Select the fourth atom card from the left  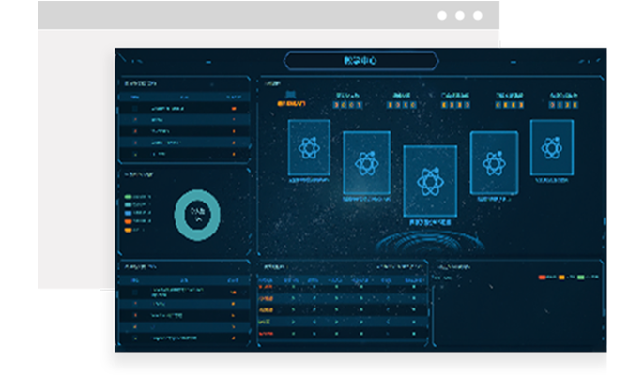pos(494,162)
